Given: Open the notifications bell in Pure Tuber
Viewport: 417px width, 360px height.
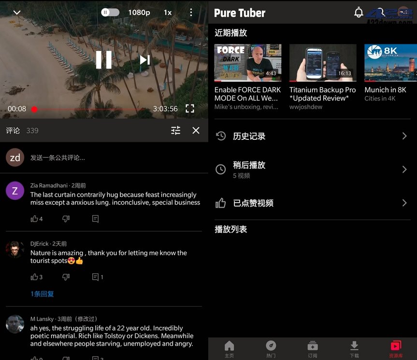Looking at the screenshot, I should tap(359, 13).
